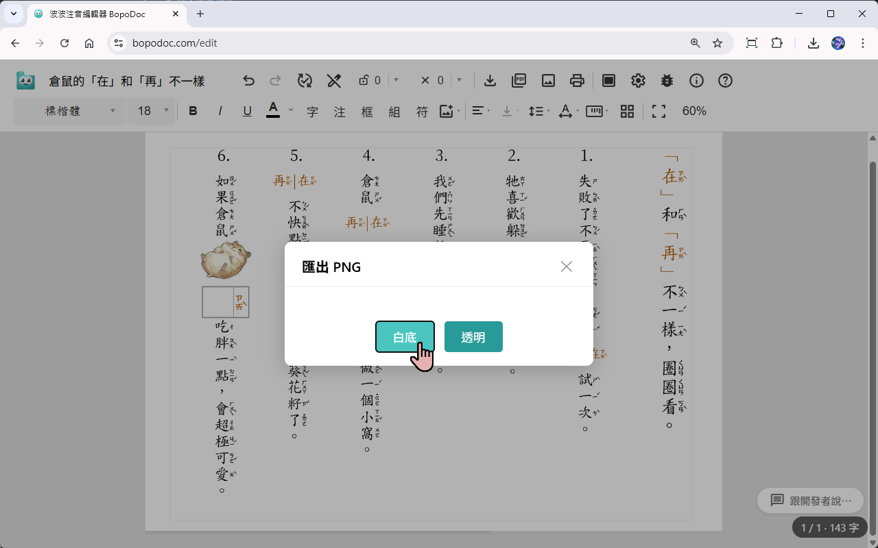Screen dimensions: 878x548
Task: Export PNG with 白底 white background
Action: click(405, 336)
